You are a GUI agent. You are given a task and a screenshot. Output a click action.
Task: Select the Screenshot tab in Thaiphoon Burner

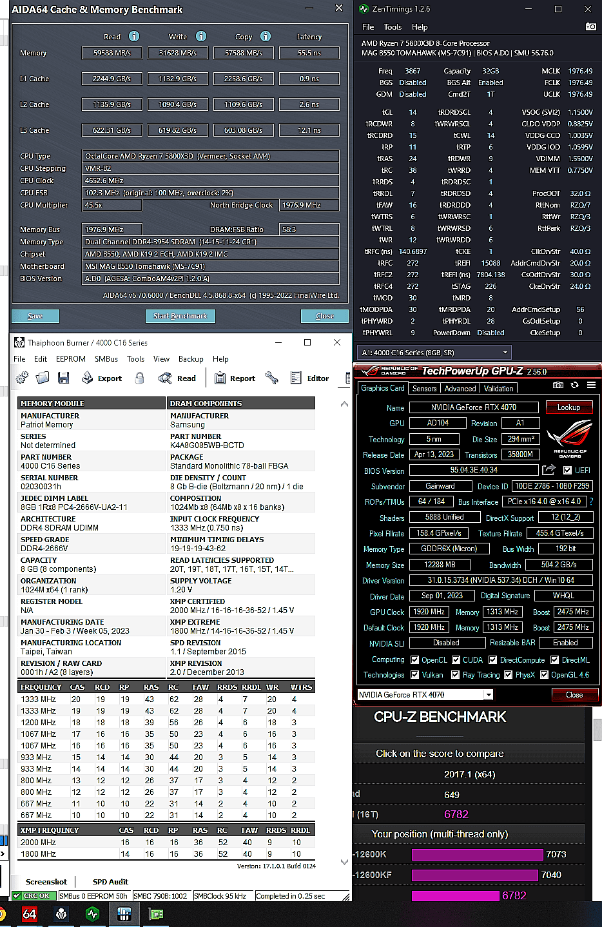[46, 882]
